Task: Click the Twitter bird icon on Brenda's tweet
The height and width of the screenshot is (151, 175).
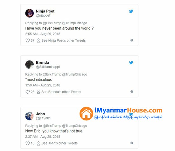Action: 131,62
